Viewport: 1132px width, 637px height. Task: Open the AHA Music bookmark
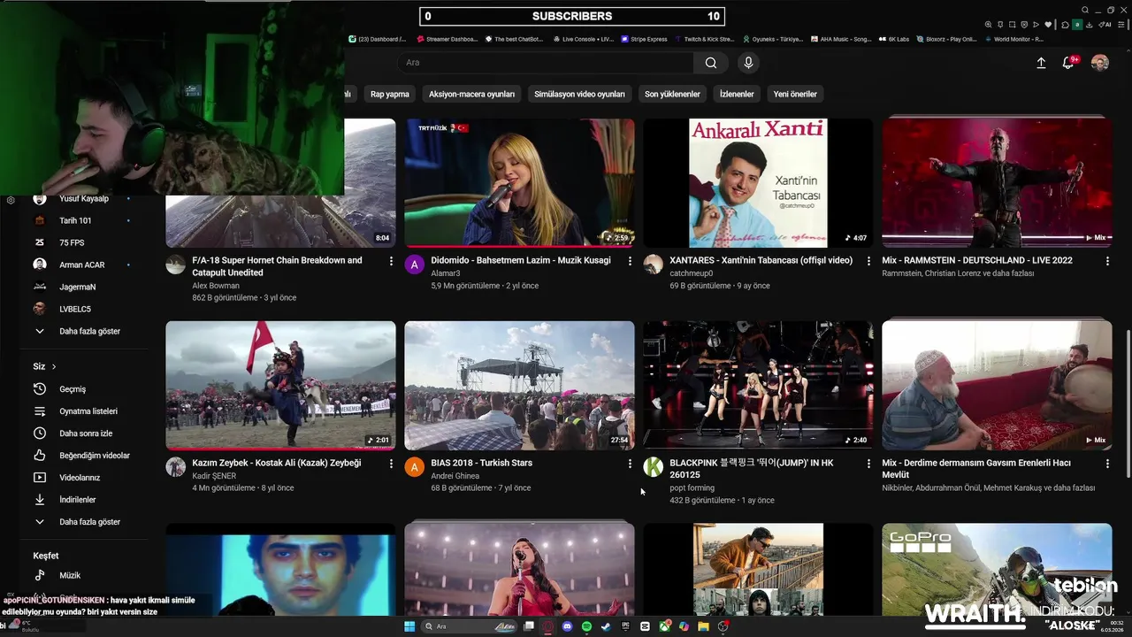840,39
